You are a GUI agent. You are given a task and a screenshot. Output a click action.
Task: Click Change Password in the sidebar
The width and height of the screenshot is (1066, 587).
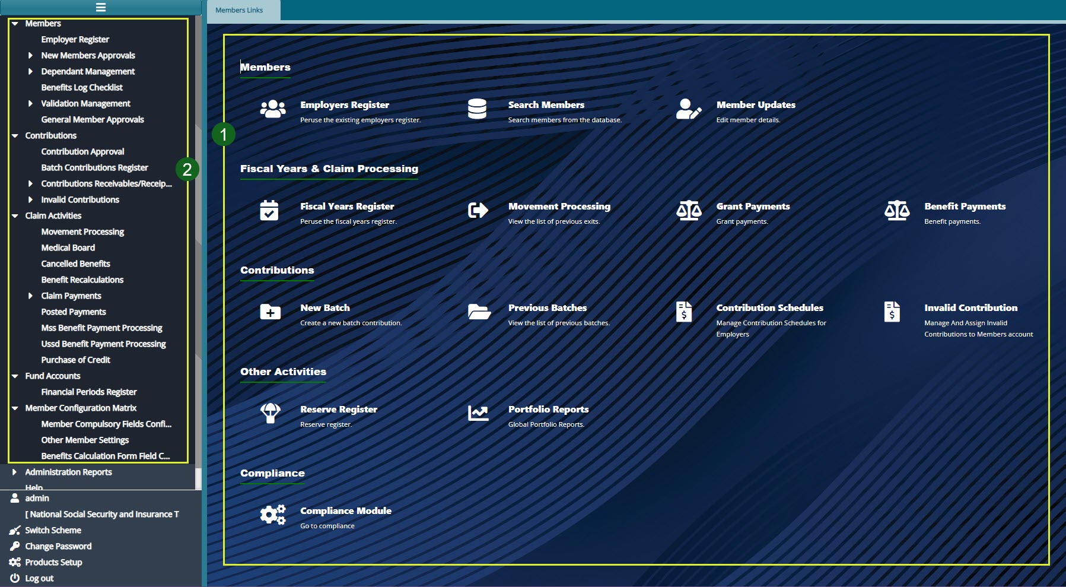coord(58,546)
